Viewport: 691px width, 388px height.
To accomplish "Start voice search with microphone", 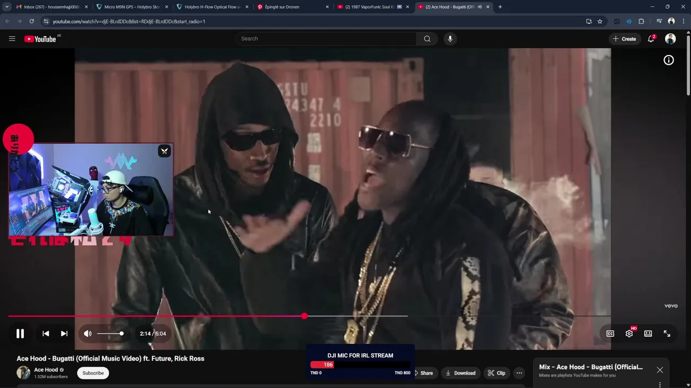I will point(450,39).
